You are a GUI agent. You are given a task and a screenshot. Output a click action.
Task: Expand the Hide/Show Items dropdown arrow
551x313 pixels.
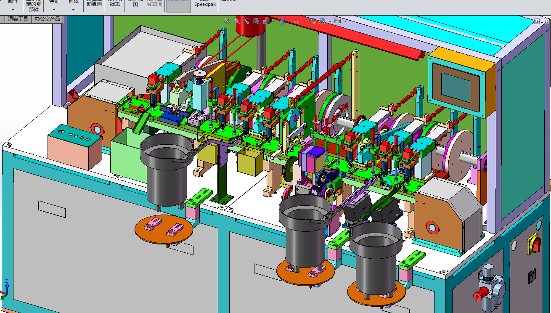(x=305, y=21)
